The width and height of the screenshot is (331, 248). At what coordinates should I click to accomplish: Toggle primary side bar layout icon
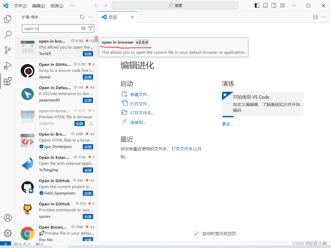(x=257, y=5)
